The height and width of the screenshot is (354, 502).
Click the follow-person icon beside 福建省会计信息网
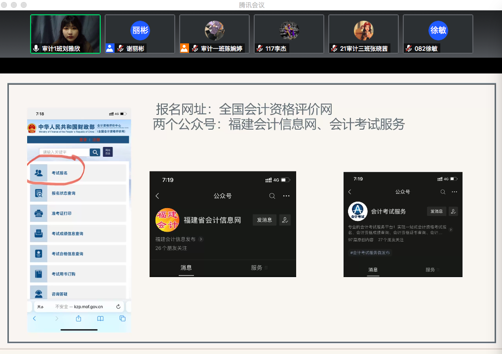click(x=285, y=220)
